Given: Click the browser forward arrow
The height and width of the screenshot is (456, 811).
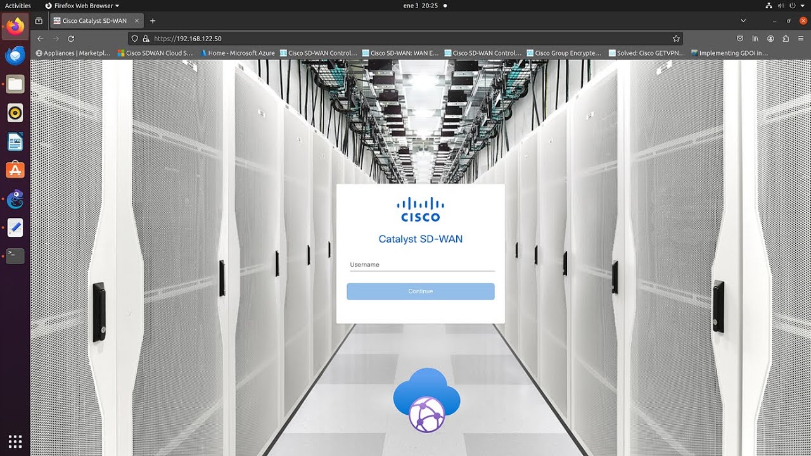Looking at the screenshot, I should pyautogui.click(x=56, y=39).
